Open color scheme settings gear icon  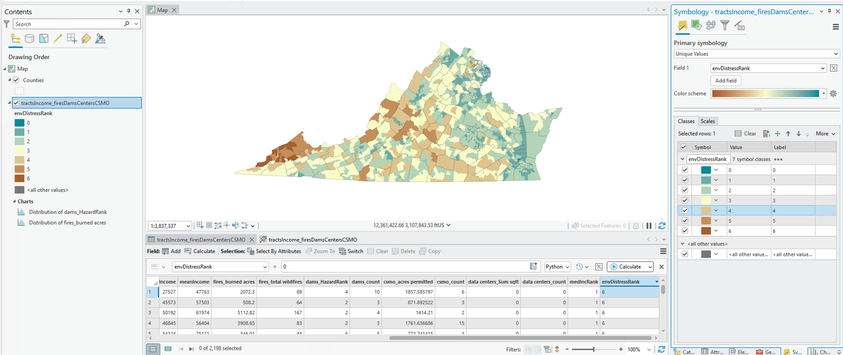tap(833, 93)
